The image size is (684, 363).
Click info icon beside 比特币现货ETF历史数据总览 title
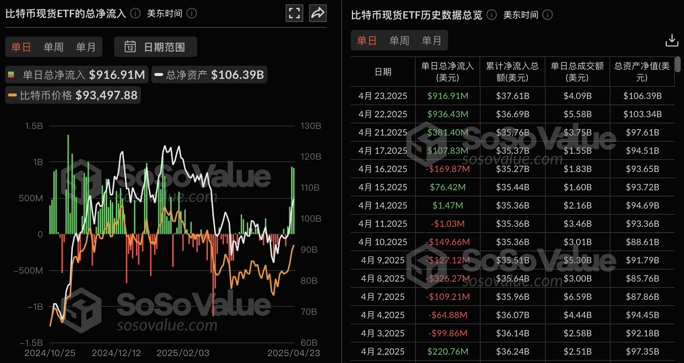492,15
